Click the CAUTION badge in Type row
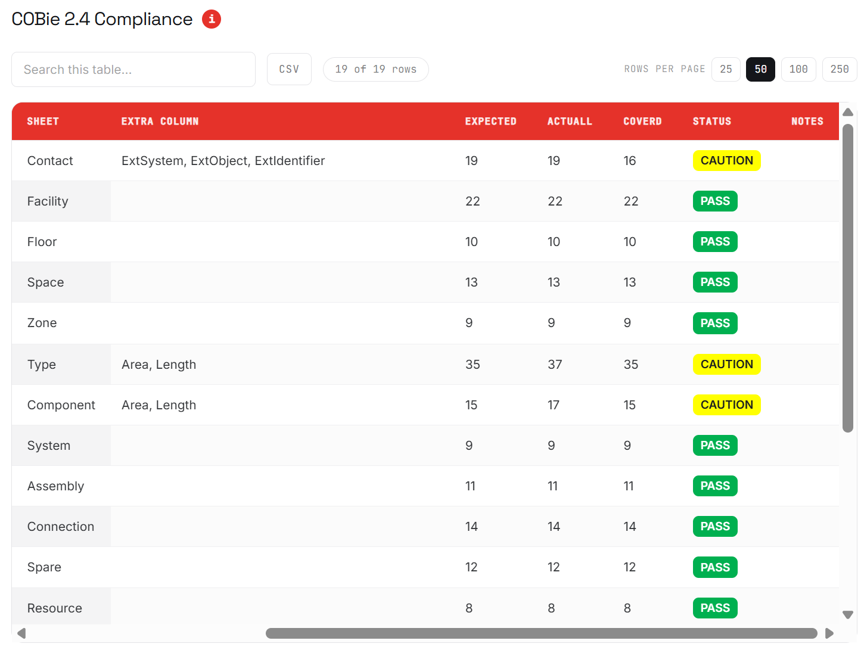Screen dimensions: 864x653 pyautogui.click(x=726, y=364)
